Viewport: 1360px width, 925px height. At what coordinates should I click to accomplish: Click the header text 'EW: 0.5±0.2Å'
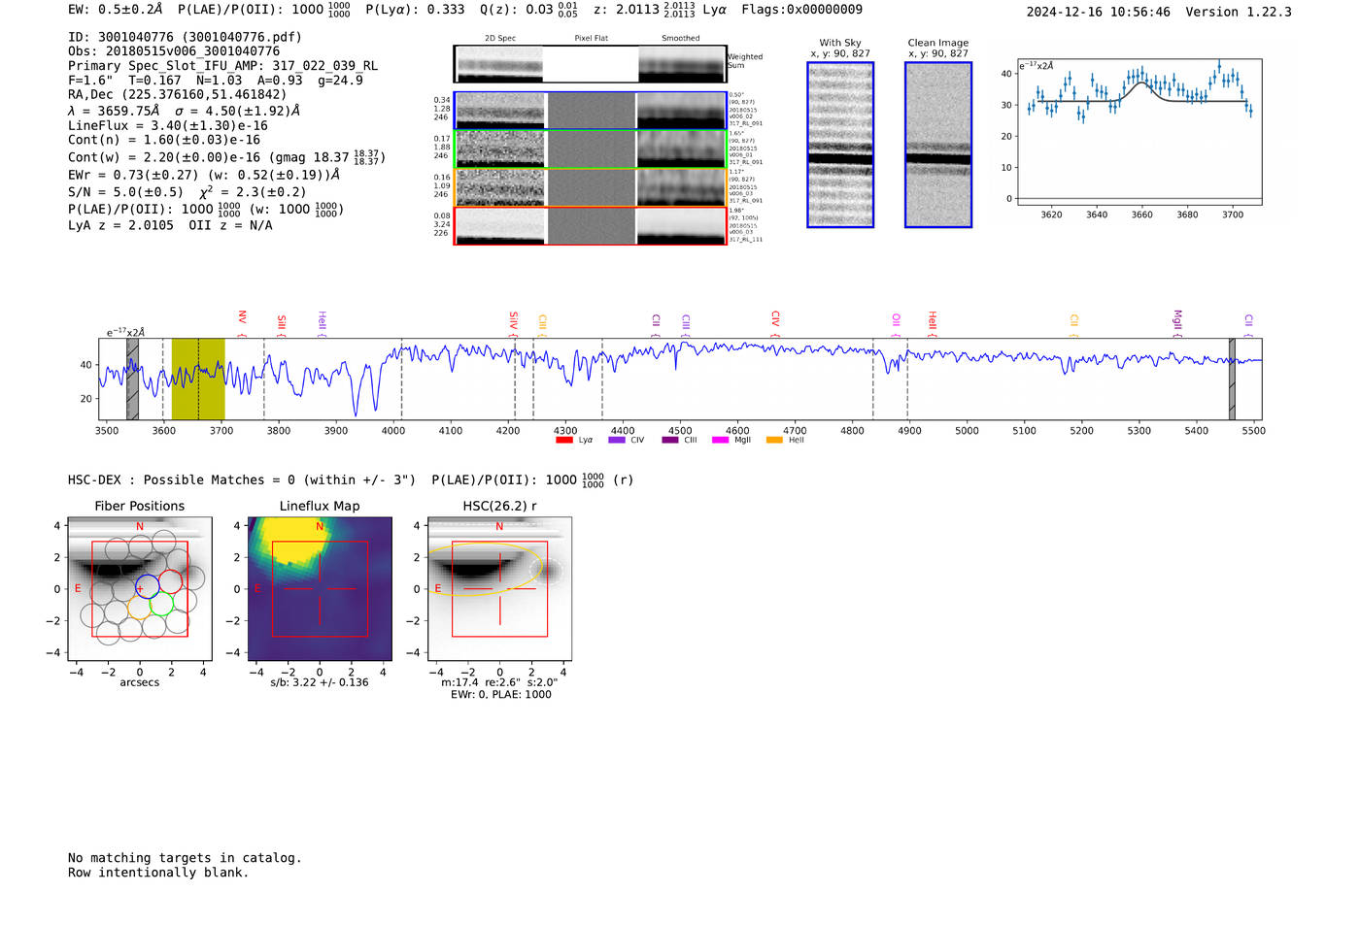(115, 10)
